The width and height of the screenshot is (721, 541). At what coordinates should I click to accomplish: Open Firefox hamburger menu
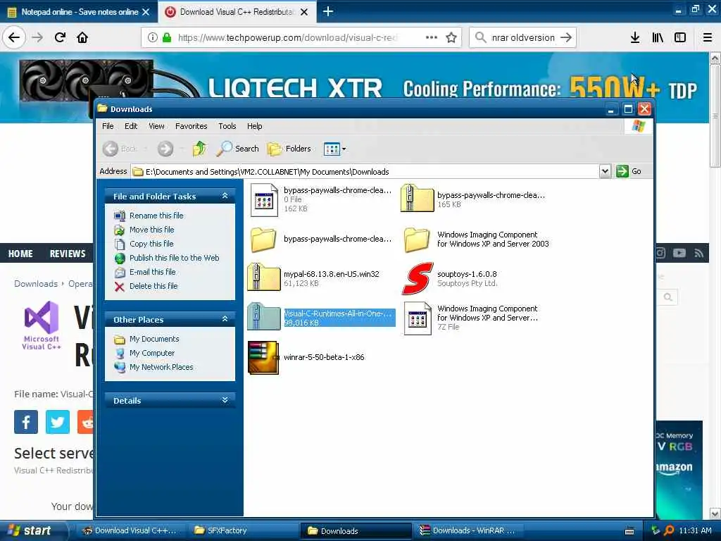click(x=708, y=37)
